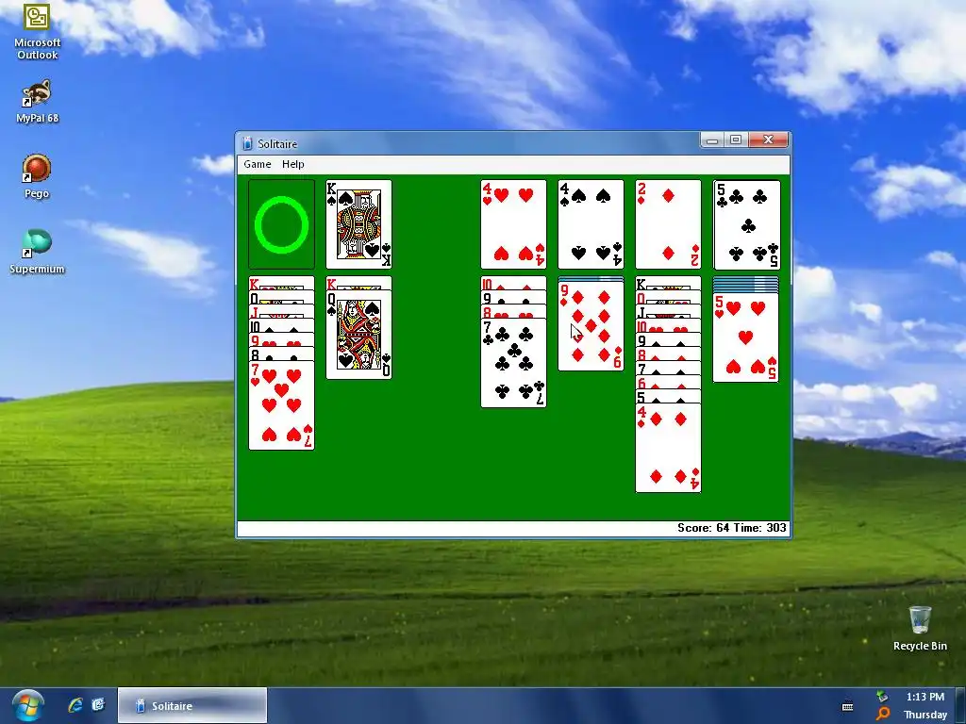Select the Queen of spades tableau card
Screen dimensions: 966x724
[x=358, y=335]
